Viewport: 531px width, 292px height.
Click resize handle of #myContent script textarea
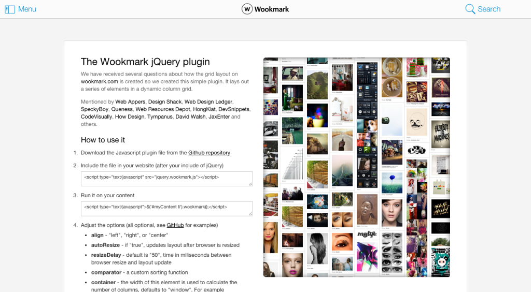pos(250,214)
